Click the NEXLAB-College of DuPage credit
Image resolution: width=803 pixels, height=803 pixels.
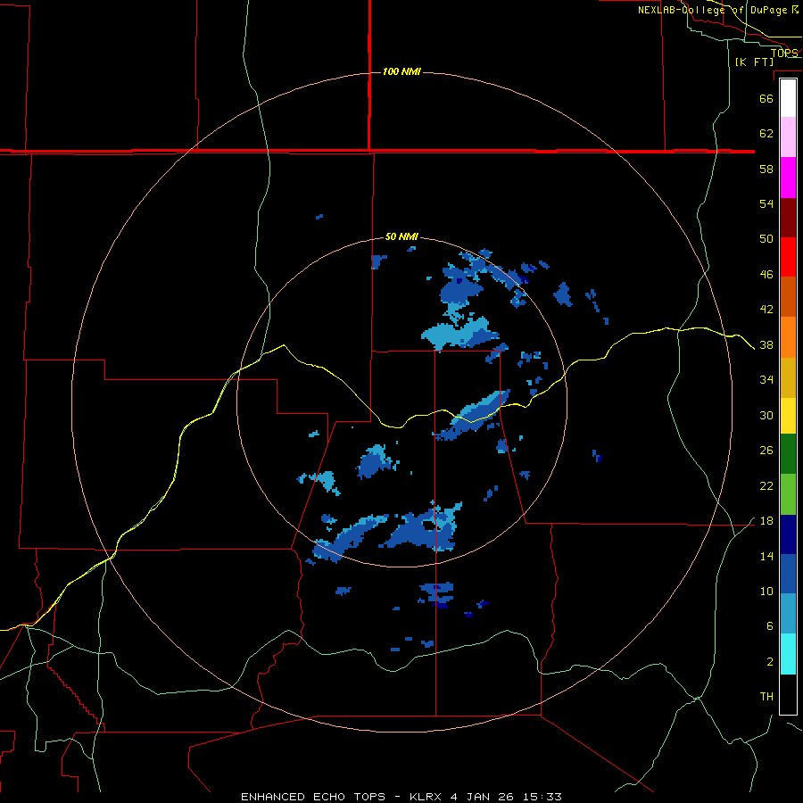718,10
